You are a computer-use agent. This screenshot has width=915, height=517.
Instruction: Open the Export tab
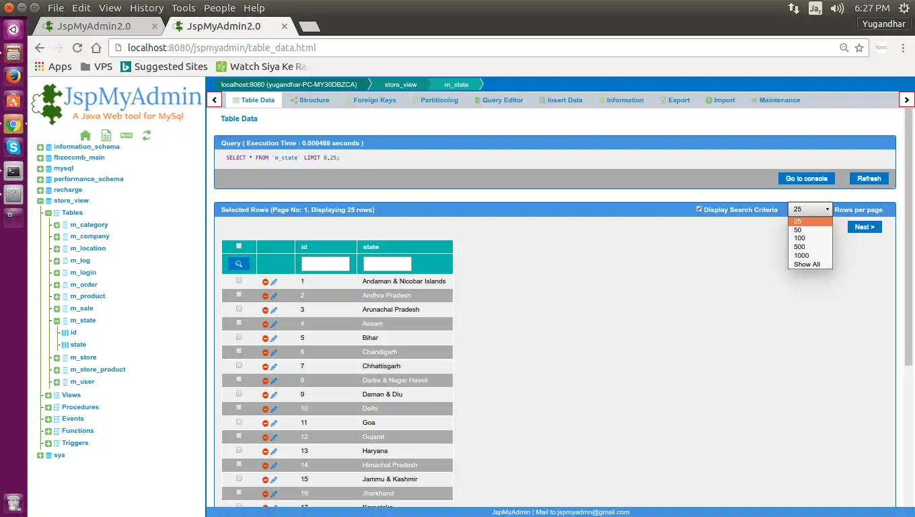click(674, 100)
